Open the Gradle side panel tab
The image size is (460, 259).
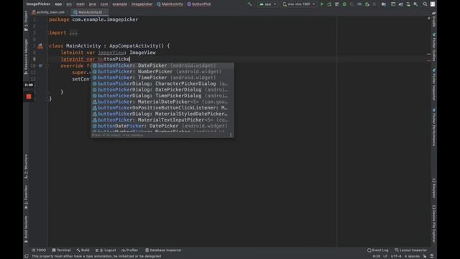tap(434, 20)
